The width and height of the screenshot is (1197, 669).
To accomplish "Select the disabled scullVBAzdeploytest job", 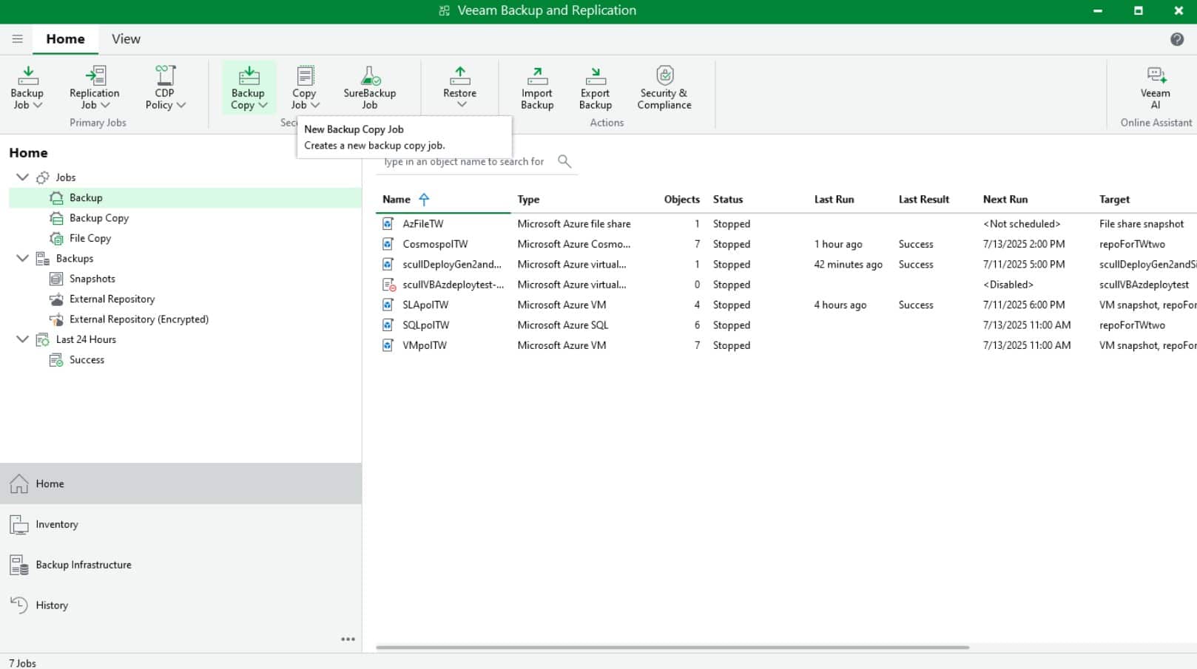I will (x=786, y=285).
